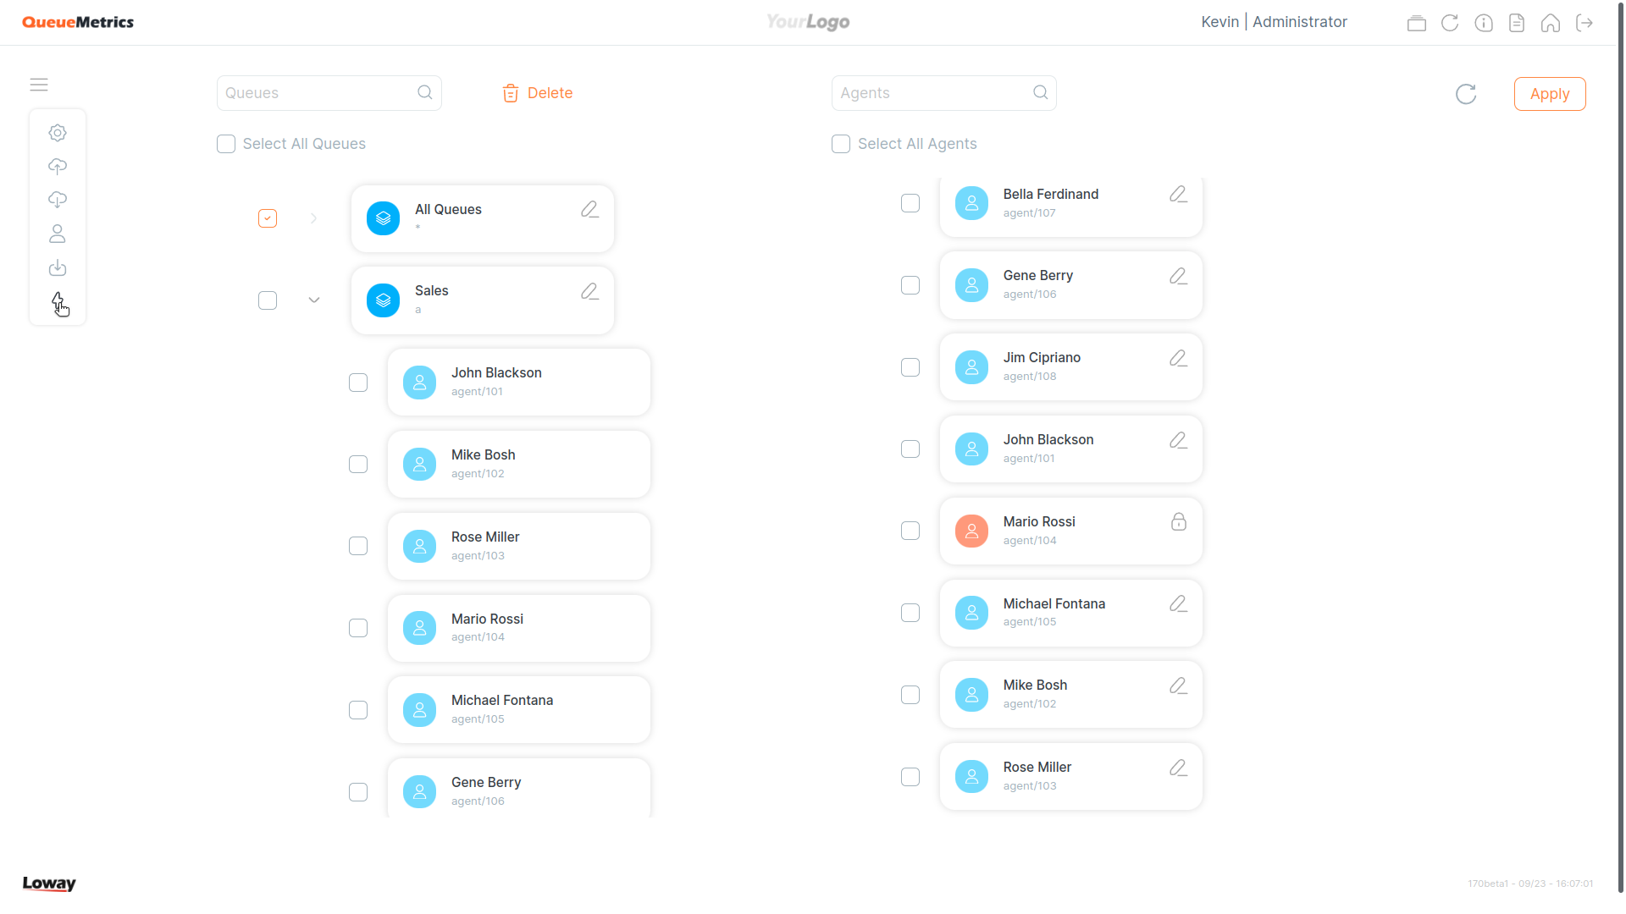Toggle the Select All Queues checkbox
Viewport: 1626px width, 914px height.
click(225, 143)
